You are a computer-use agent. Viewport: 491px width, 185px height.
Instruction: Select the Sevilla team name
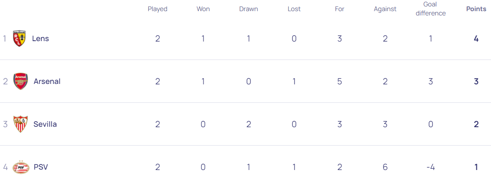(x=45, y=124)
